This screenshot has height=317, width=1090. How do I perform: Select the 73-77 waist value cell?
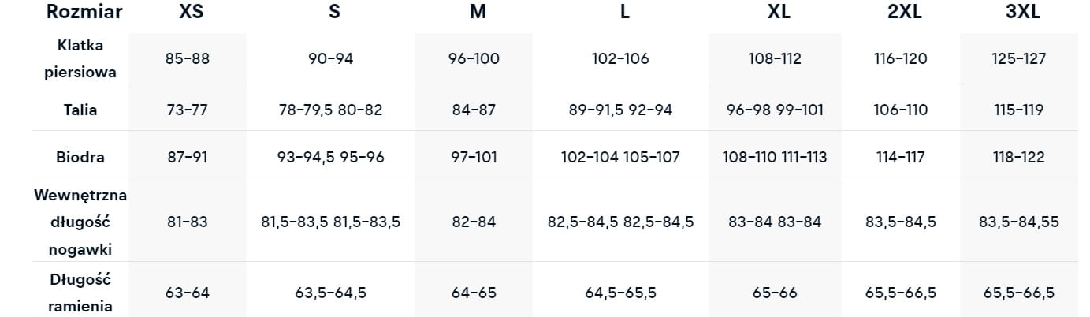click(186, 110)
